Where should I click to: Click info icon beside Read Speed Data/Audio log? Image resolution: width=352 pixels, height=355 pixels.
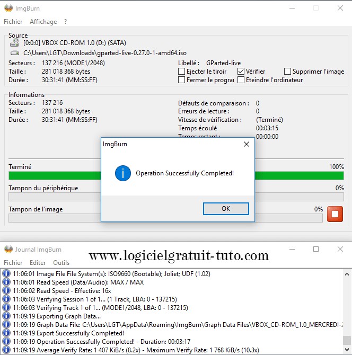click(x=6, y=282)
